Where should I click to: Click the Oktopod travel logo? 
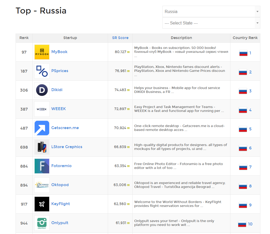pos(42,185)
